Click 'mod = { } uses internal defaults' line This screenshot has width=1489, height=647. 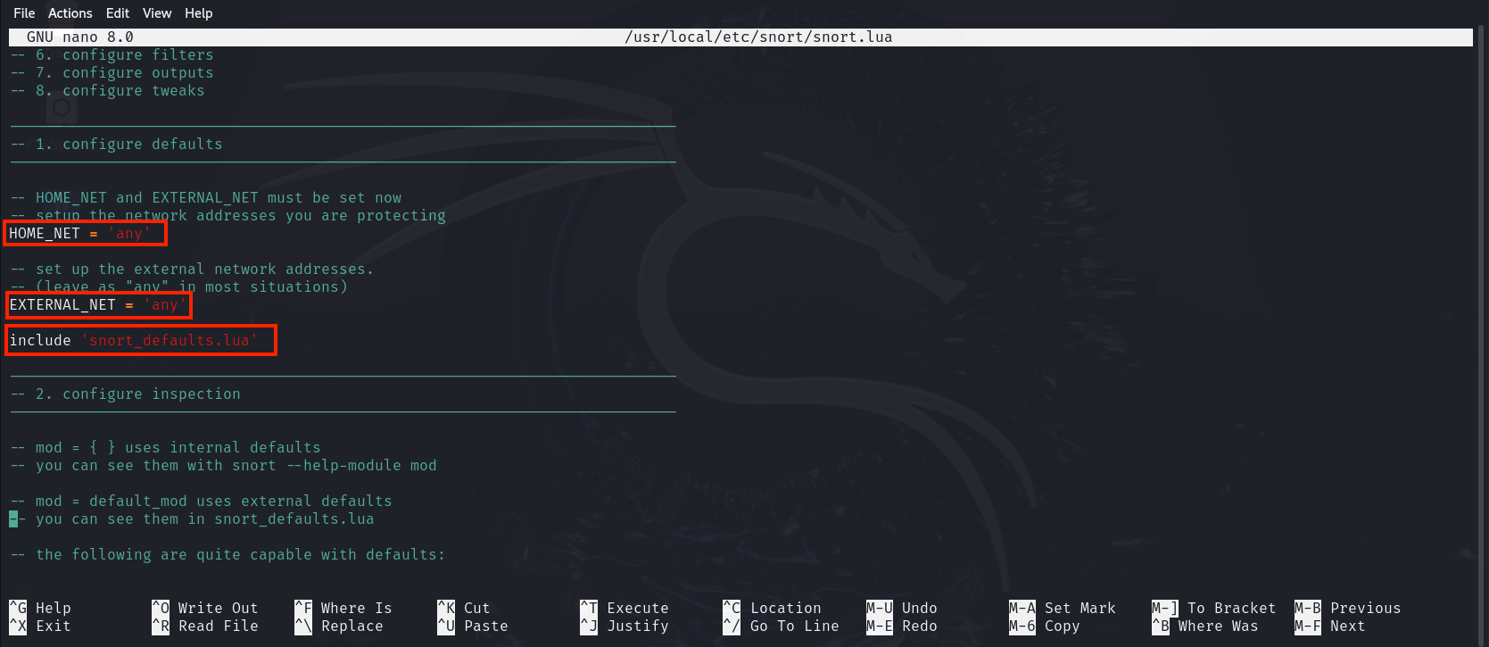click(165, 447)
